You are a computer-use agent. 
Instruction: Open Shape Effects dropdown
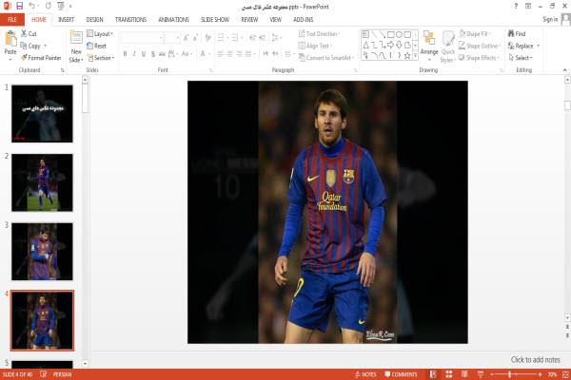coord(480,58)
